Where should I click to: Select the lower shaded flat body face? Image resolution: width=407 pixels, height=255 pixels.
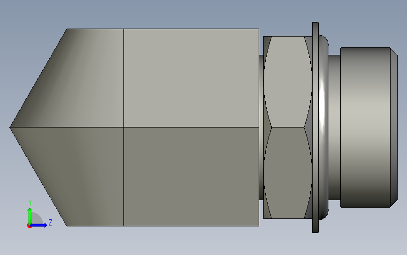point(192,176)
